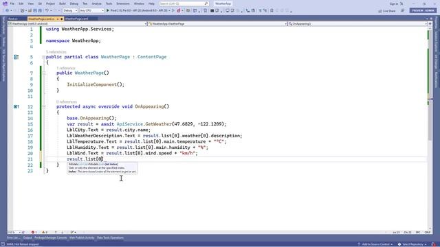Click the '0 references' CodeLens link
The image size is (440, 247).
67,102
